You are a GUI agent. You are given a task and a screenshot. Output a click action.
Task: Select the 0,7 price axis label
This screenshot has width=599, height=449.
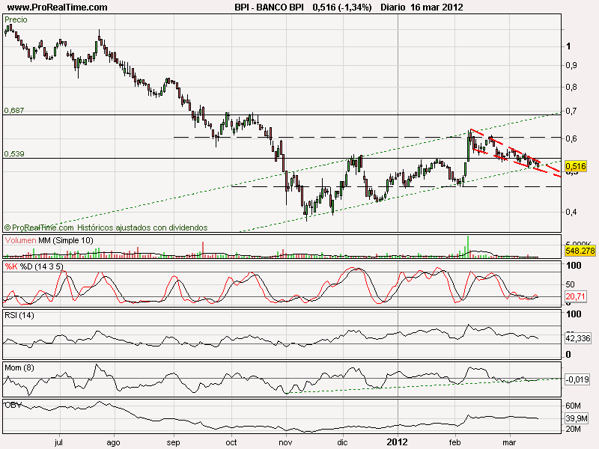tap(571, 112)
